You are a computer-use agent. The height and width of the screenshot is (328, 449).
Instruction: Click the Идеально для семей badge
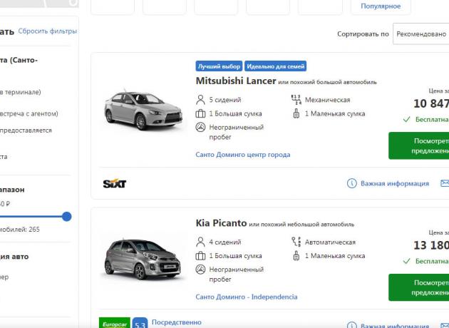click(x=276, y=66)
